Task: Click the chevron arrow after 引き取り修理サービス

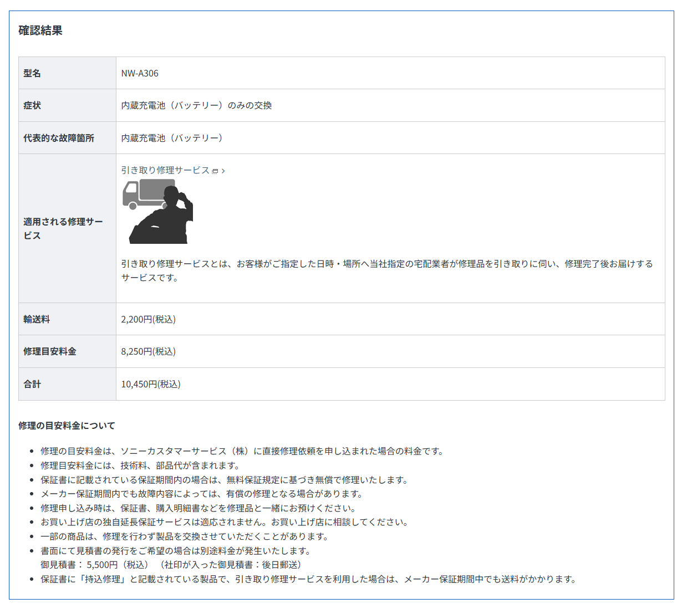Action: click(x=223, y=171)
